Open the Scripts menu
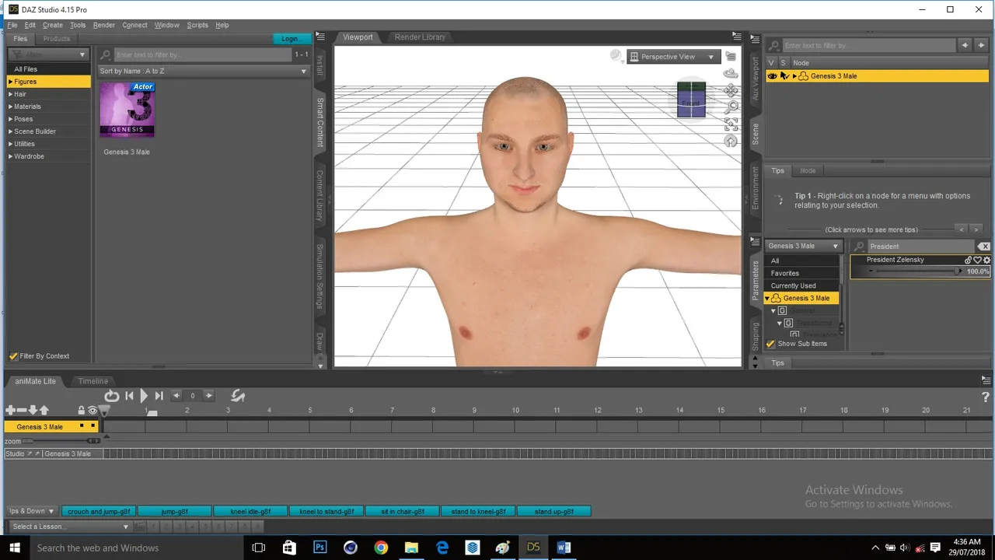This screenshot has width=995, height=560. tap(197, 25)
